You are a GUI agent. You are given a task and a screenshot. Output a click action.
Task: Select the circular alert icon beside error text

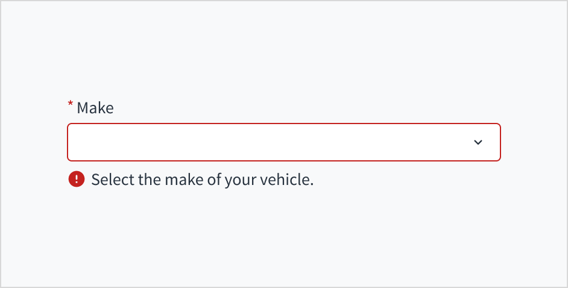tap(77, 180)
